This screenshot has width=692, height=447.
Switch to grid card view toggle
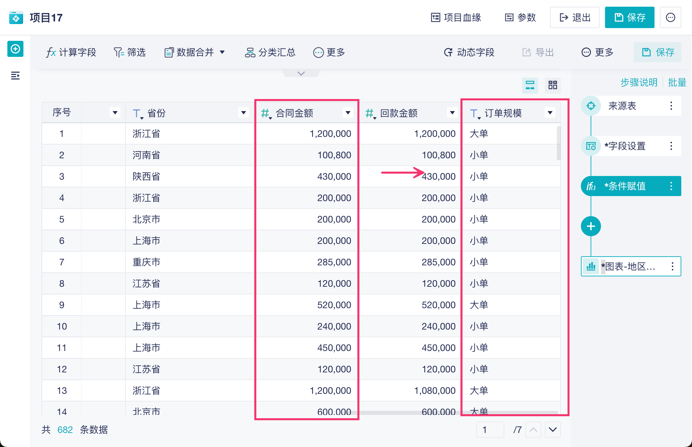553,85
